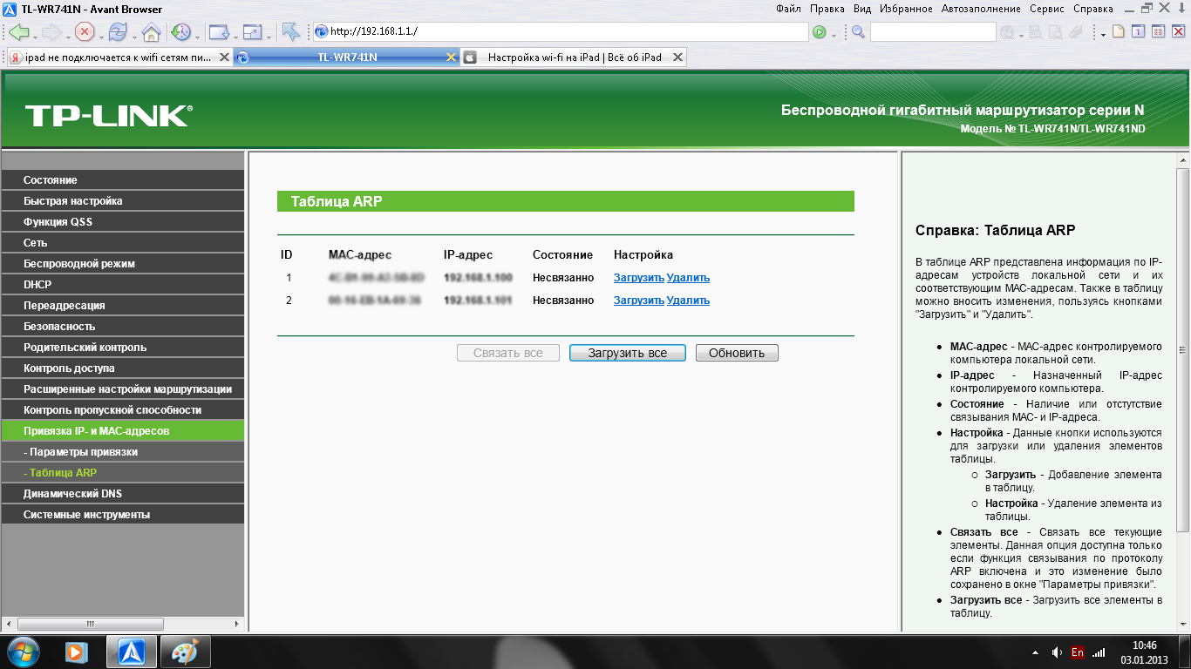Switch to the Настройка wi-fi на iPad tab
1191x669 pixels.
click(x=574, y=57)
